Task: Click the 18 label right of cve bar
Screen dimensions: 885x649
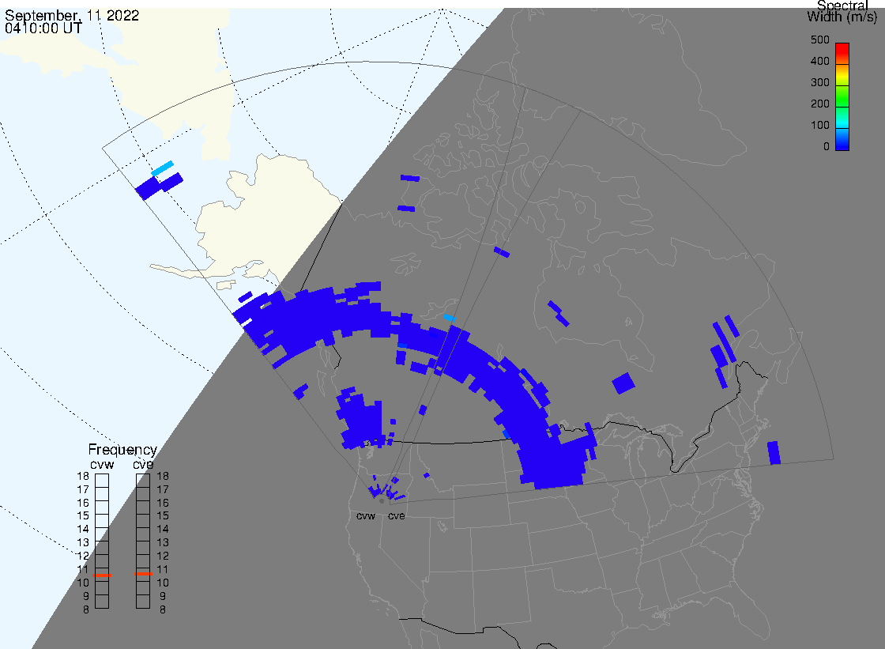Action: [163, 476]
